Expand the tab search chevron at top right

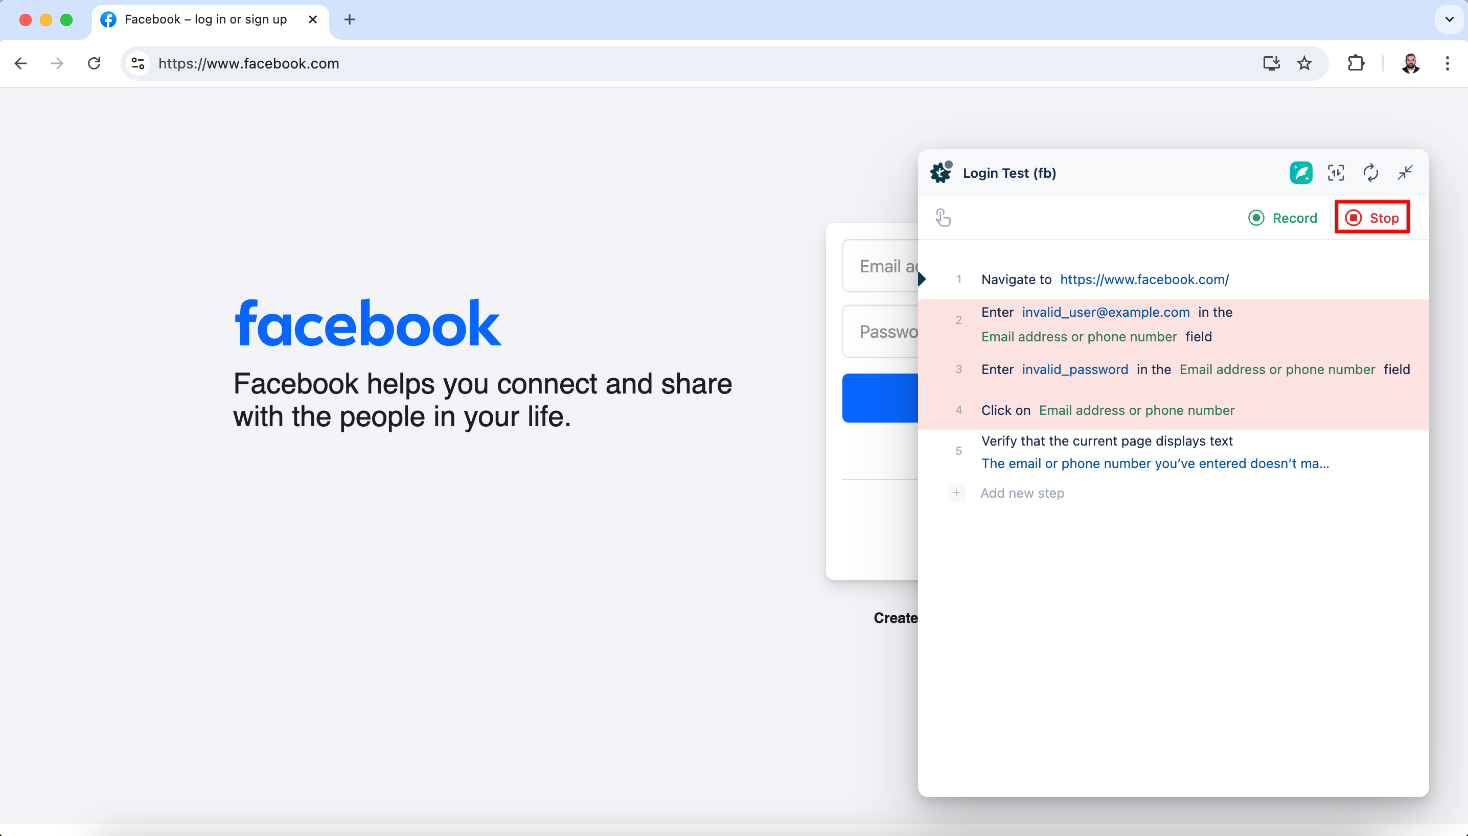click(1449, 19)
